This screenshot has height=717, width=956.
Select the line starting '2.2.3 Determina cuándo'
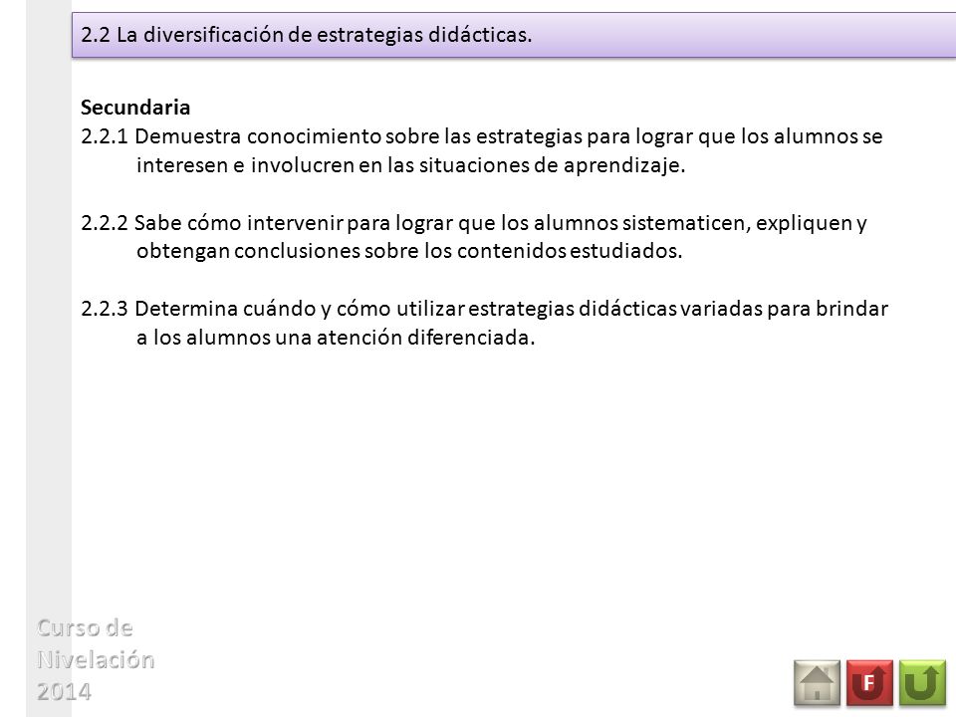coord(484,309)
